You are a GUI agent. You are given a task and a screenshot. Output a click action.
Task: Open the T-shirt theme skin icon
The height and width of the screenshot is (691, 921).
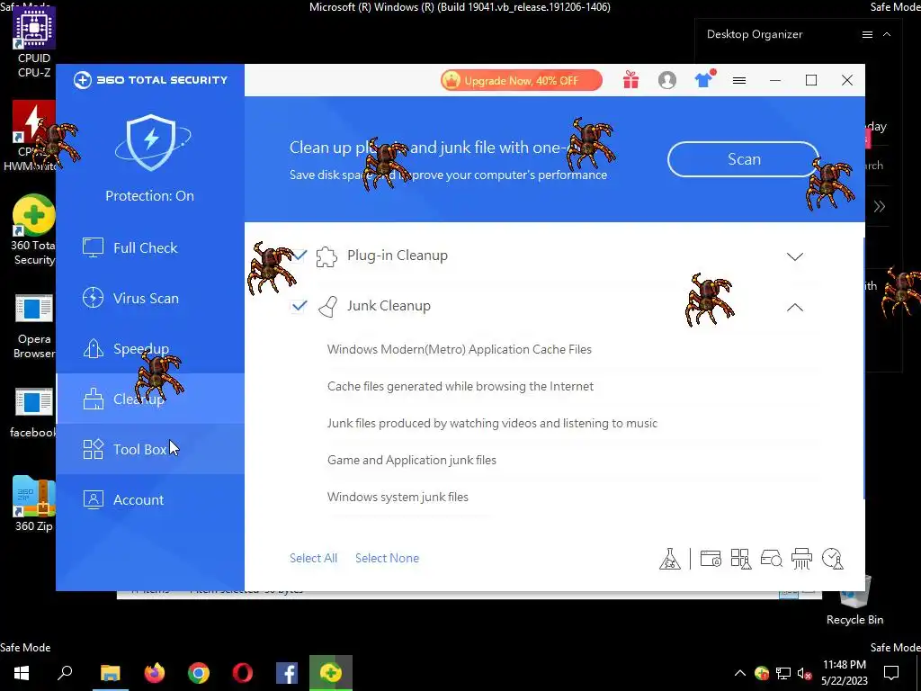pyautogui.click(x=703, y=80)
